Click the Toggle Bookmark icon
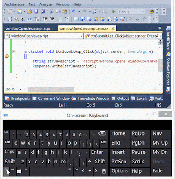 [x=76, y=19]
